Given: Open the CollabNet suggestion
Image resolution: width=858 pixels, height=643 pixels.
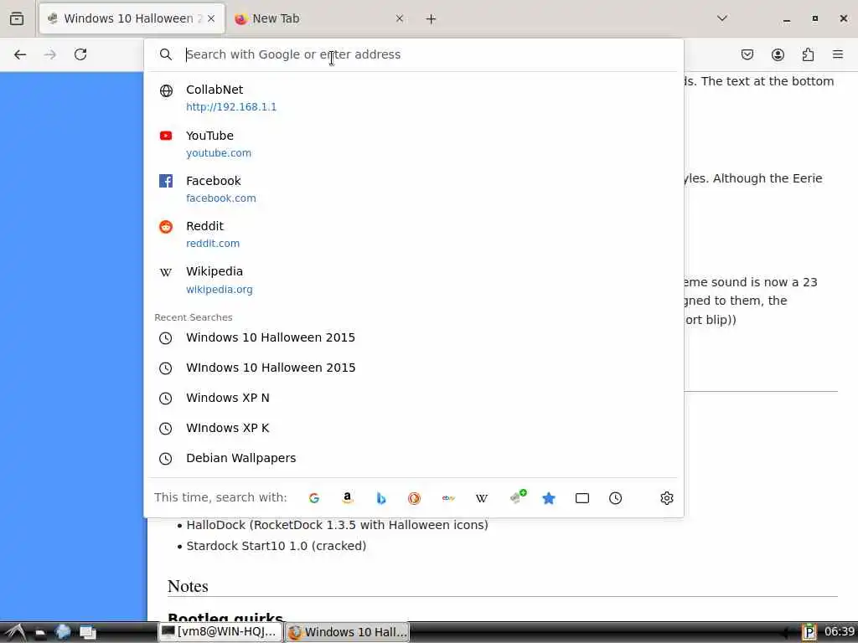Looking at the screenshot, I should pos(414,98).
